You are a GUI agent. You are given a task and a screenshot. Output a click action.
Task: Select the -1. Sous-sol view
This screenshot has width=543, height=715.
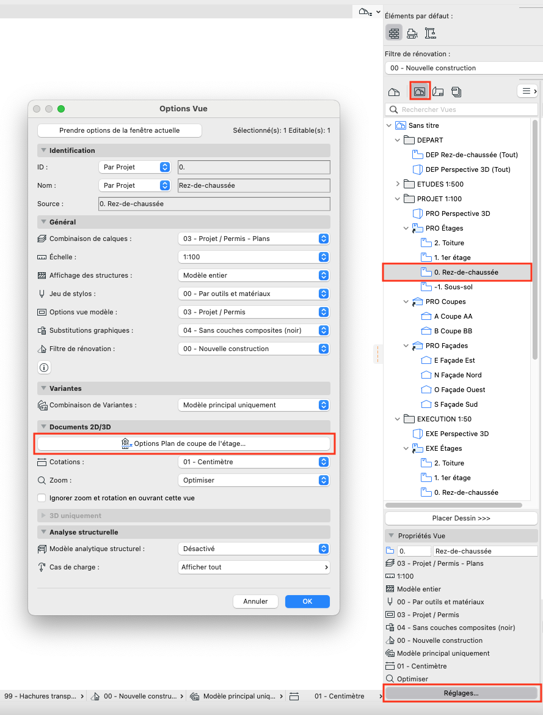[x=453, y=287]
